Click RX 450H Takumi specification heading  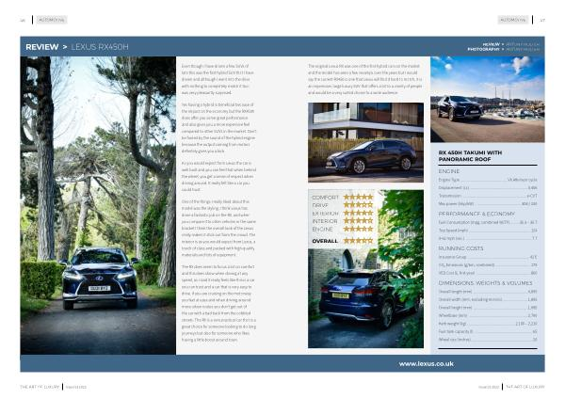click(x=476, y=156)
